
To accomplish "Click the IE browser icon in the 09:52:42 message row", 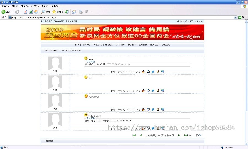I will pyautogui.click(x=153, y=91).
